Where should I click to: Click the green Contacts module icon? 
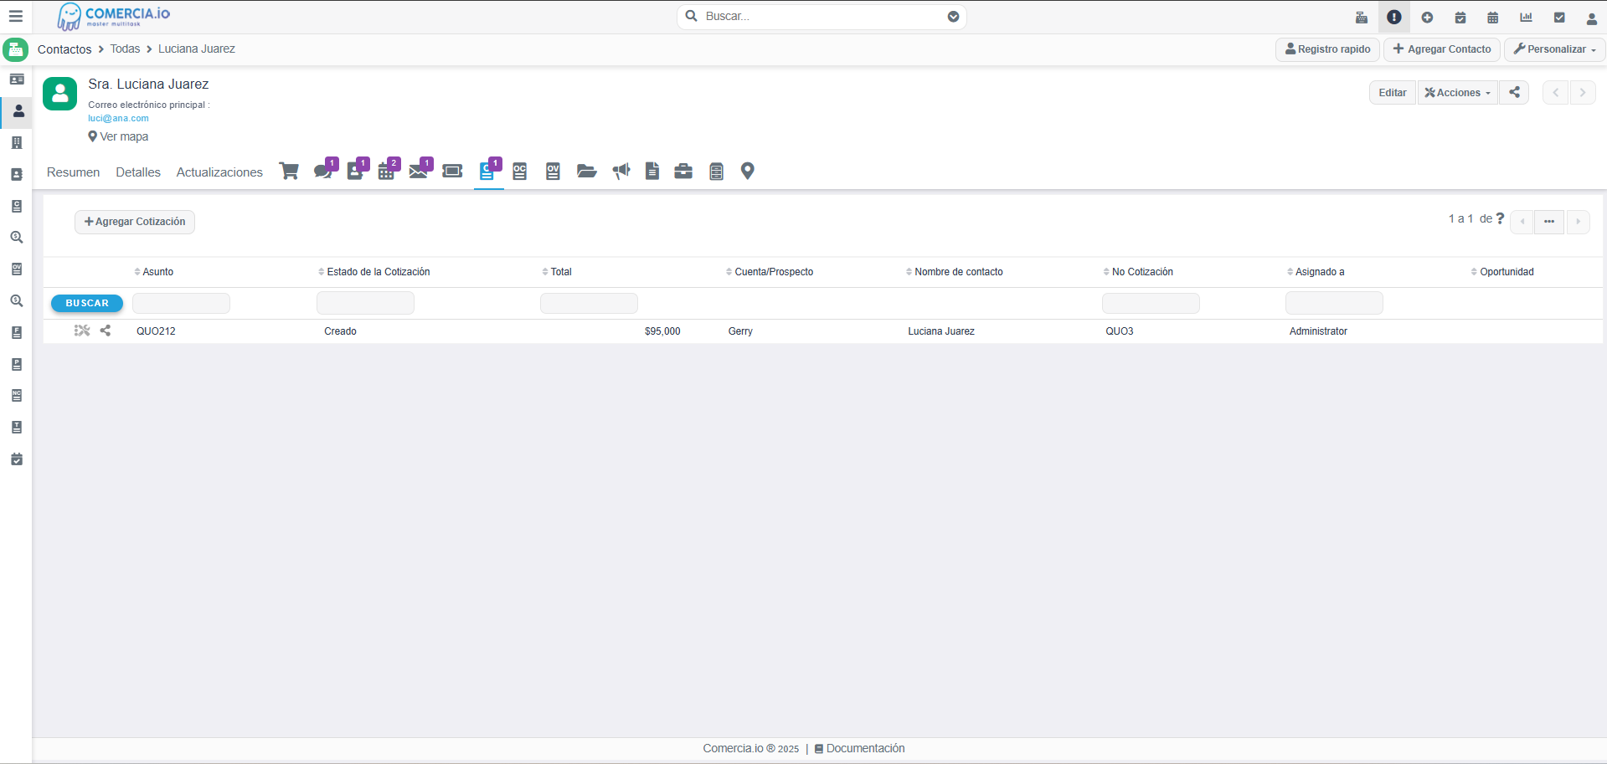[x=15, y=49]
